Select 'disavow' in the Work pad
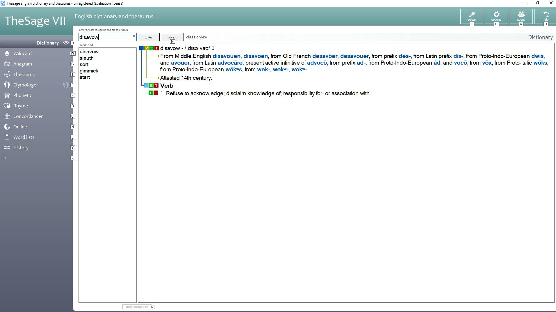 pos(89,52)
